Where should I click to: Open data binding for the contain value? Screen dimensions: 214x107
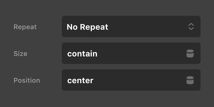click(190, 53)
